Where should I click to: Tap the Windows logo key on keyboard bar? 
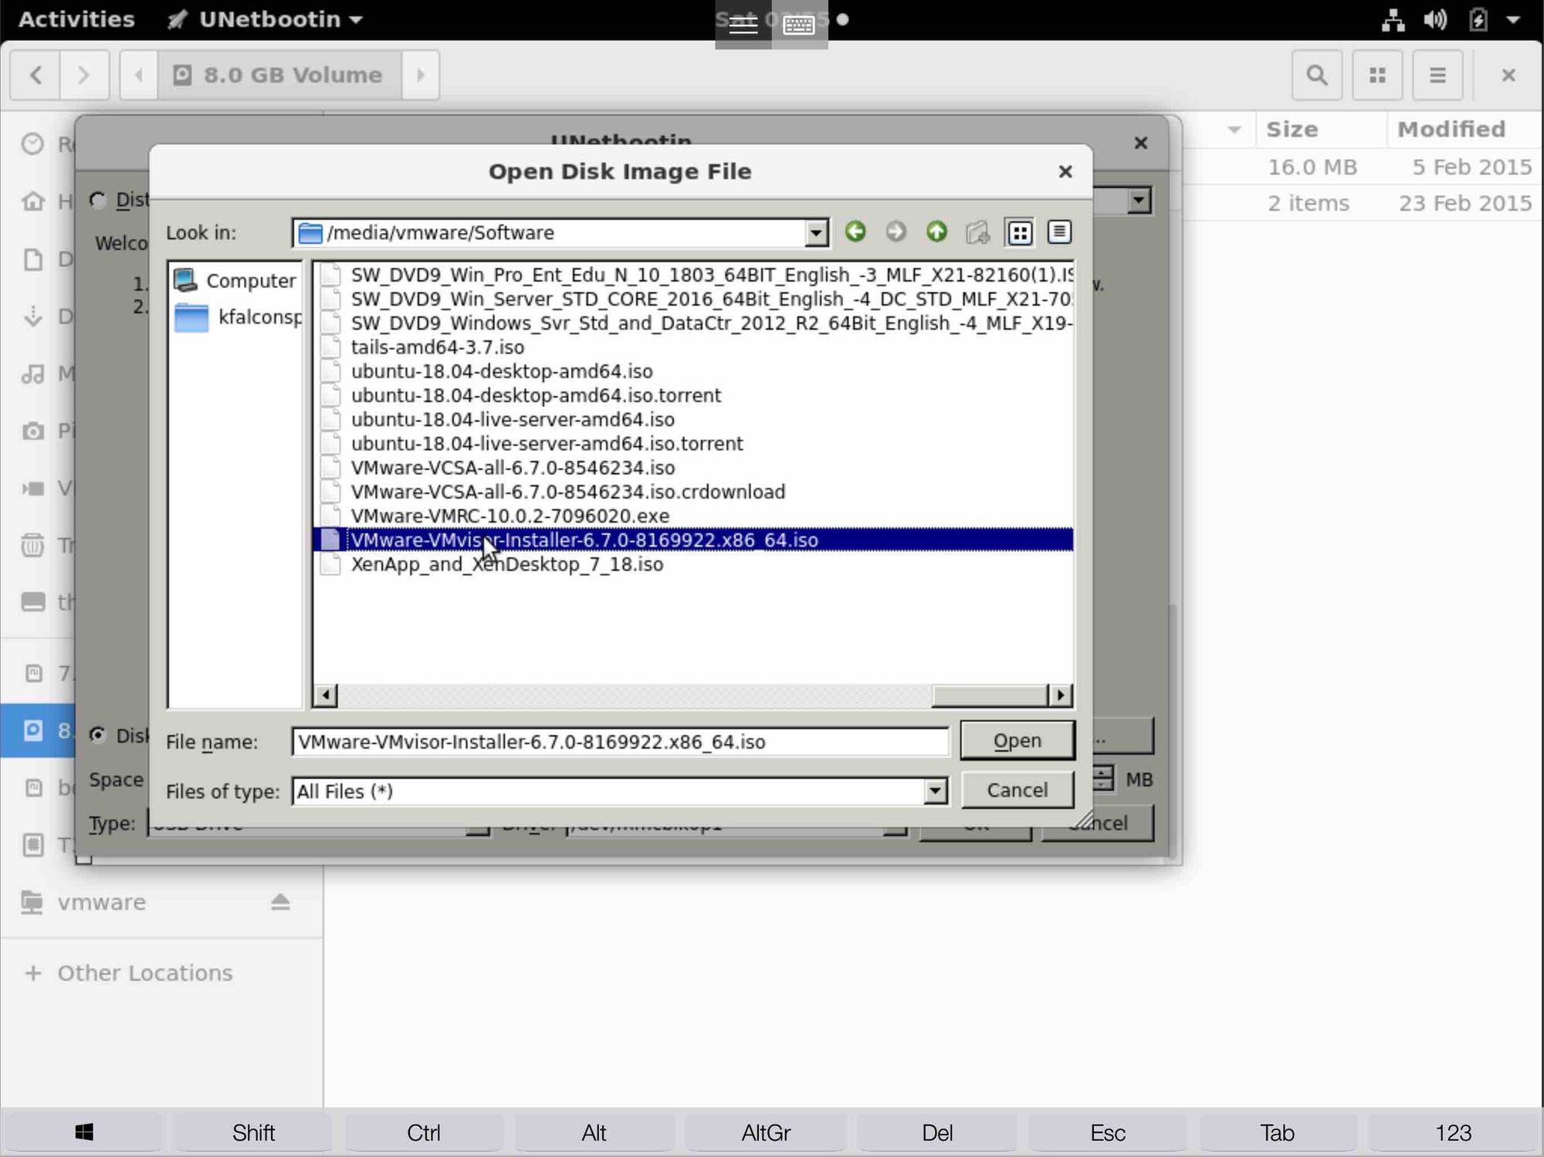[x=84, y=1132]
